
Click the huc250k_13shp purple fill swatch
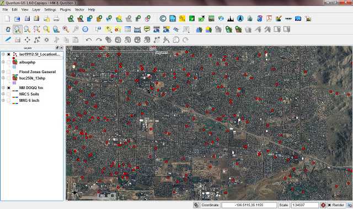14,83
